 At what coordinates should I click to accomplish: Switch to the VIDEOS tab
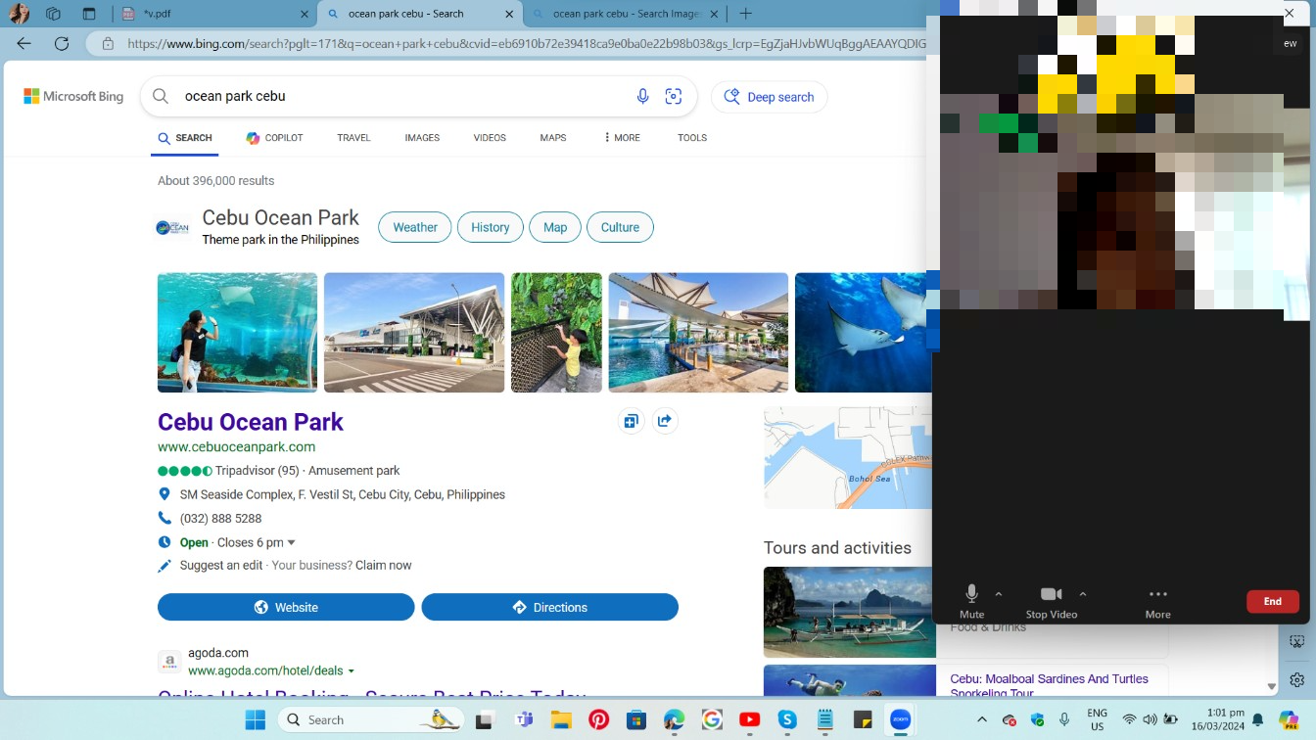490,138
